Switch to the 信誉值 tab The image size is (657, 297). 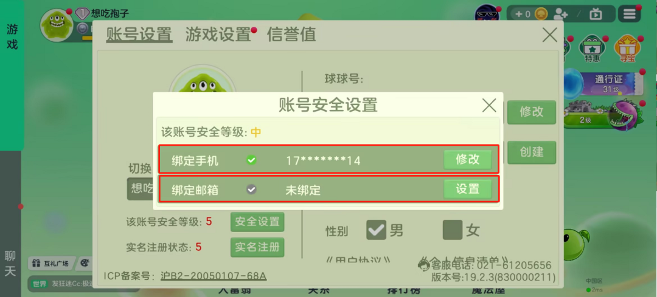tap(291, 34)
